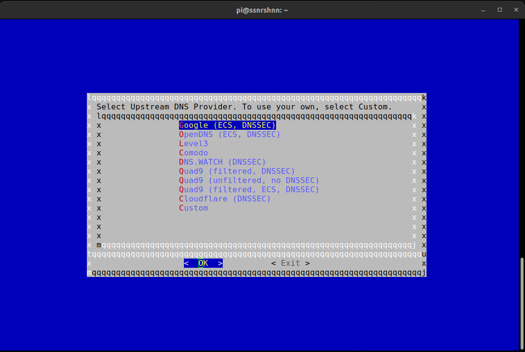Choose OpenDNS (ECS, DNSSEC) from the list
Screen dimensions: 525x352
pyautogui.click(x=230, y=134)
